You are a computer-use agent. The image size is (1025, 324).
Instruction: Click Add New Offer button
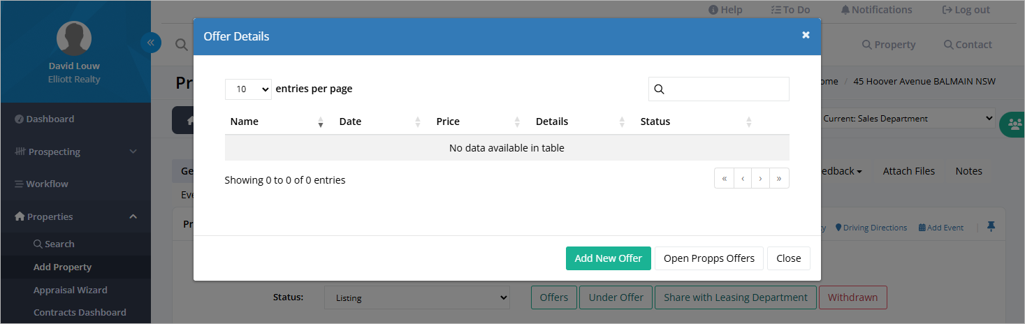click(609, 258)
